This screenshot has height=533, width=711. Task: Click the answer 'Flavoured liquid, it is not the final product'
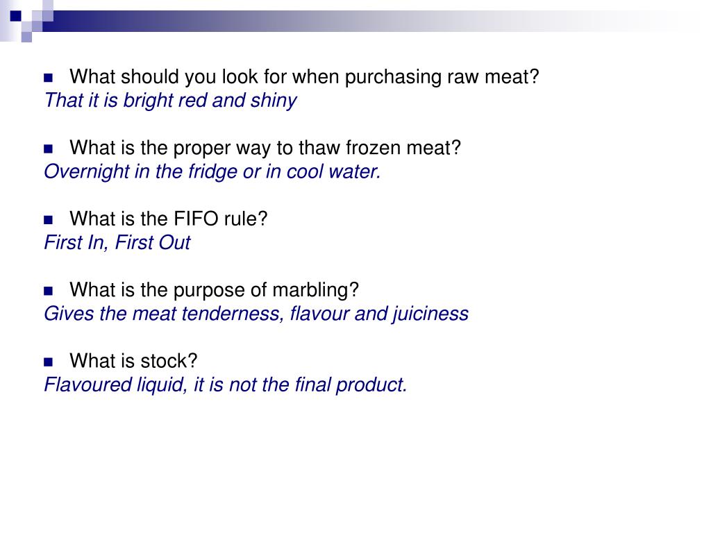(226, 384)
